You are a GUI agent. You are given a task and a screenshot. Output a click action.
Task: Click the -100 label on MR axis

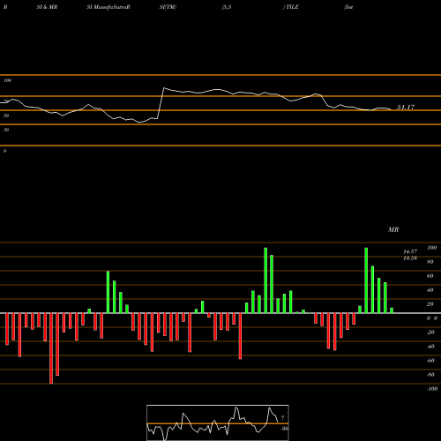pos(432,389)
